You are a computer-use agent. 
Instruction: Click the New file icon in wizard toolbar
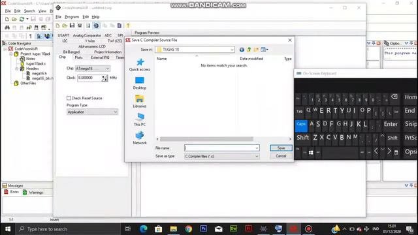(57, 25)
